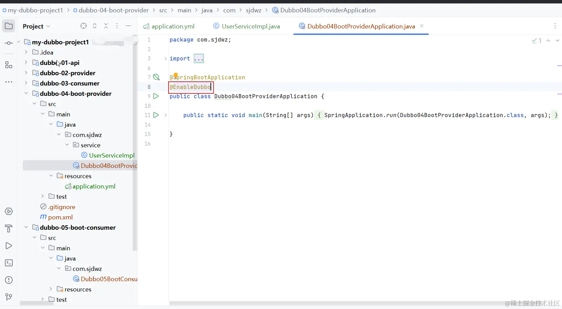
Task: Open the Run tool window icon
Action: click(9, 246)
